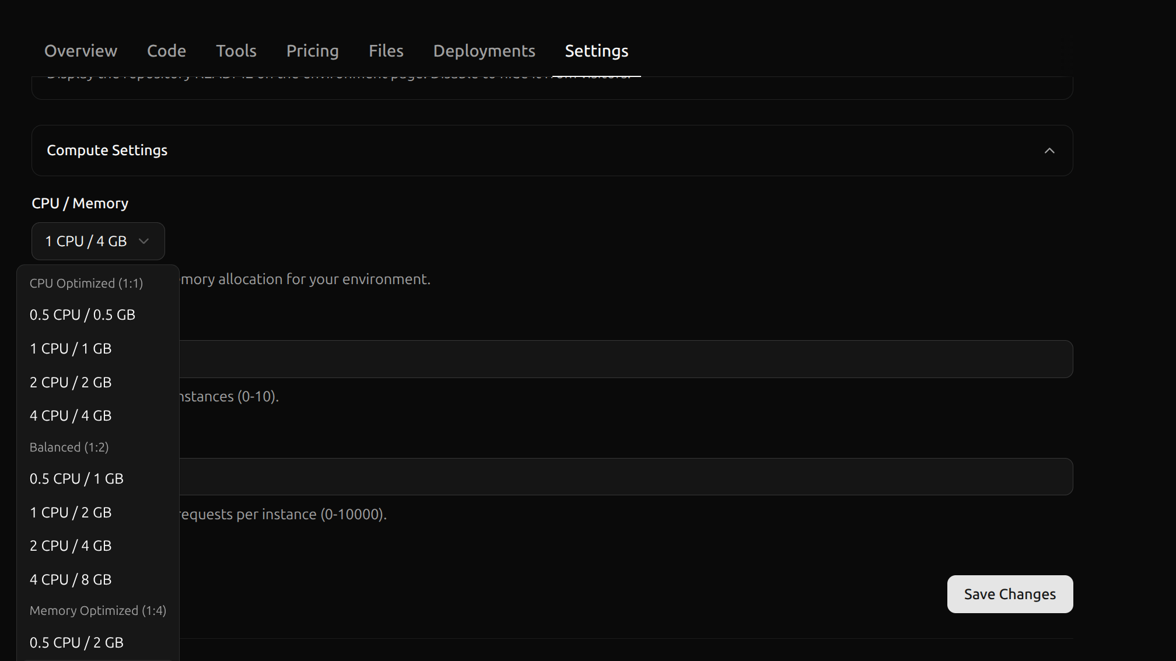Open the CPU / Memory dropdown

[x=97, y=241]
